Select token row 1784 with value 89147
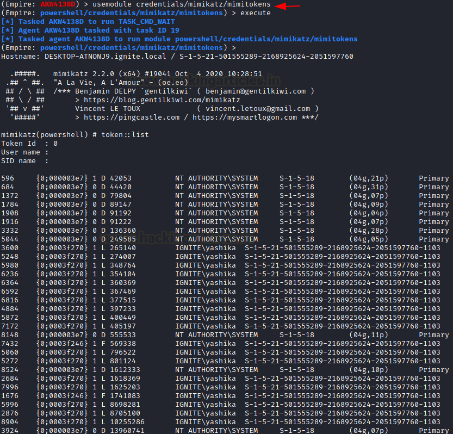 [x=225, y=204]
